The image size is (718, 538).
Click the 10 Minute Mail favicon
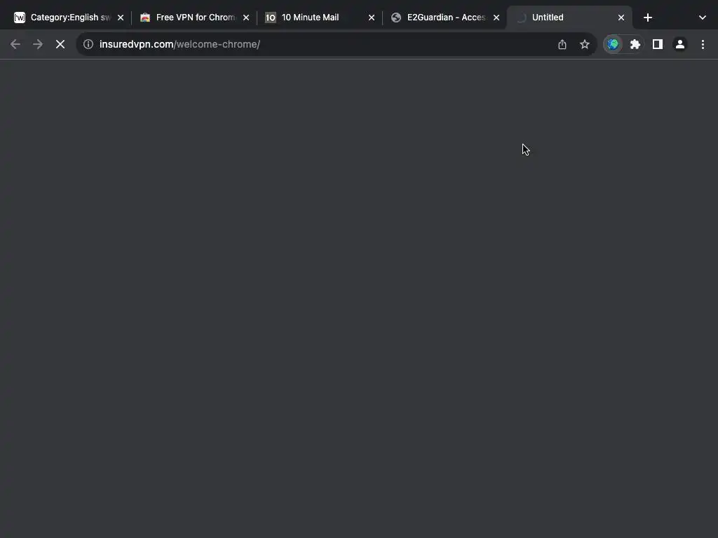click(271, 18)
